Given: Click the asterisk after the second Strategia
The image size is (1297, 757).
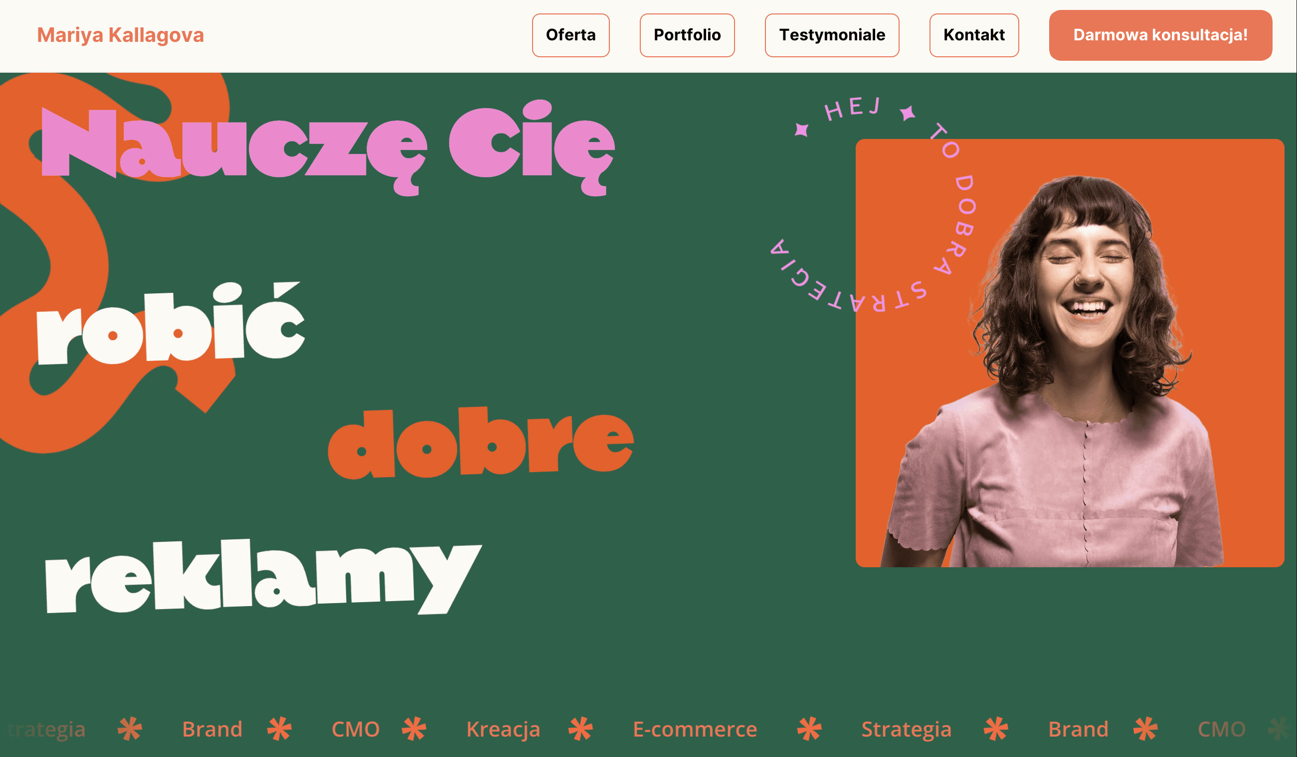Looking at the screenshot, I should [x=995, y=728].
